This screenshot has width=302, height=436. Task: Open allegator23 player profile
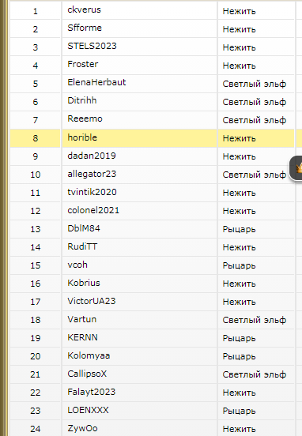coord(92,174)
